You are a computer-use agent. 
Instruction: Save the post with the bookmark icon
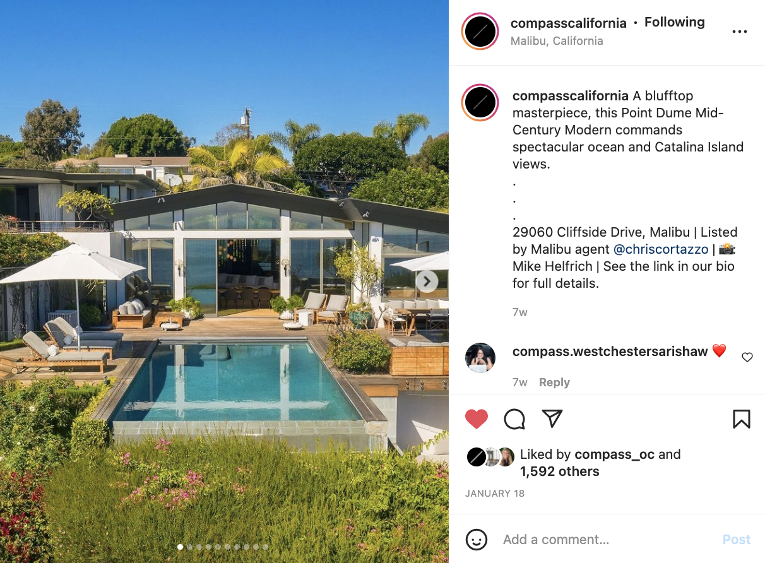(742, 419)
